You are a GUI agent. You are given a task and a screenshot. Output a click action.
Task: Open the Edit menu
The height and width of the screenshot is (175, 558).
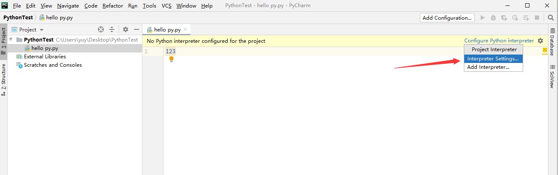[30, 5]
